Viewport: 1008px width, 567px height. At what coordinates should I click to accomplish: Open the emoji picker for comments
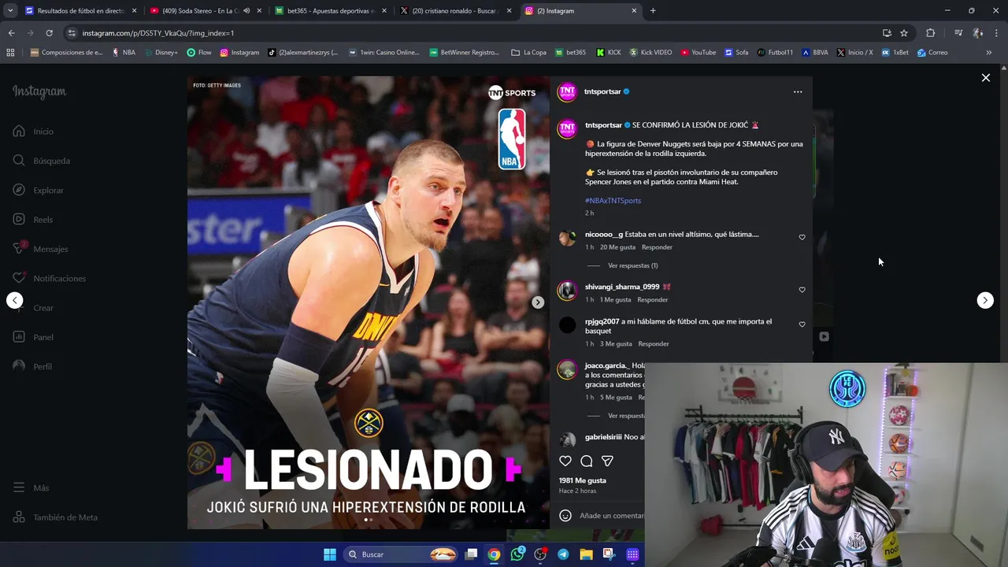click(565, 515)
